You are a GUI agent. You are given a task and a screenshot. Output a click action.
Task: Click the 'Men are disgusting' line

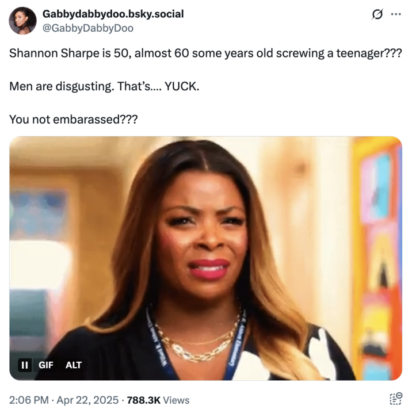click(x=104, y=86)
